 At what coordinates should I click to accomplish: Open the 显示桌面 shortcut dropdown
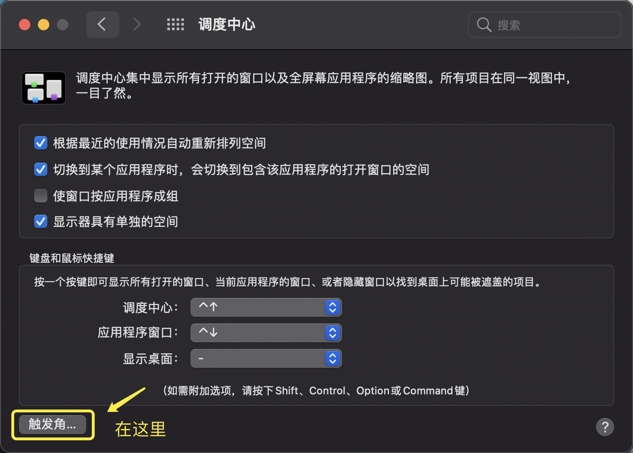coord(266,358)
